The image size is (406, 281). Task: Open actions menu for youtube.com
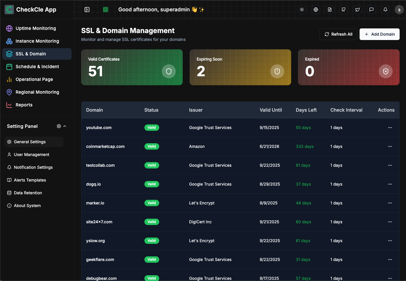pyautogui.click(x=390, y=128)
